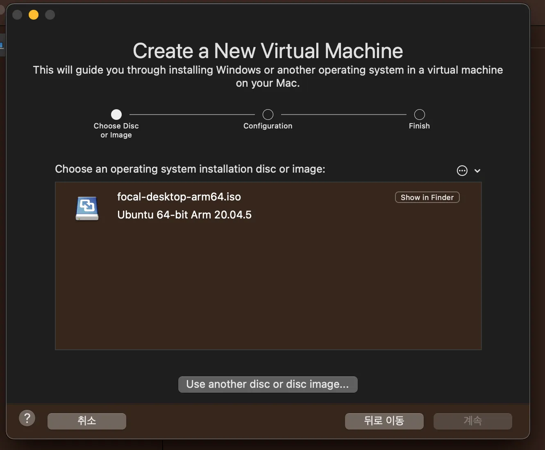Select the focal-desktop-arm64.iso file name
This screenshot has height=450, width=545.
tap(179, 197)
